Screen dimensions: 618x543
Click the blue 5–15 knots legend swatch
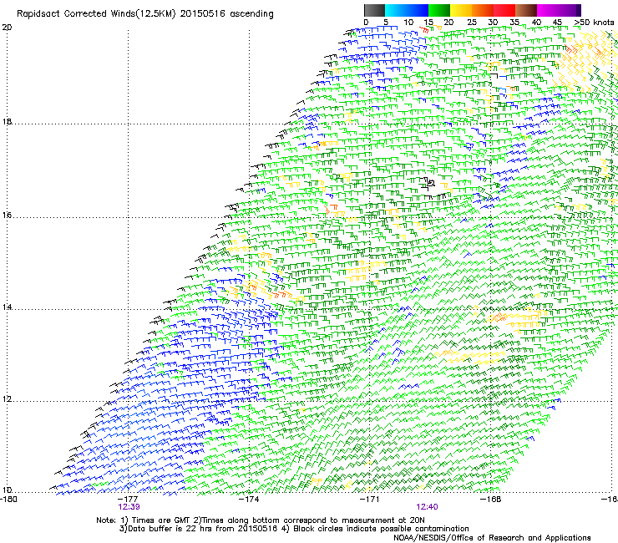pos(407,10)
